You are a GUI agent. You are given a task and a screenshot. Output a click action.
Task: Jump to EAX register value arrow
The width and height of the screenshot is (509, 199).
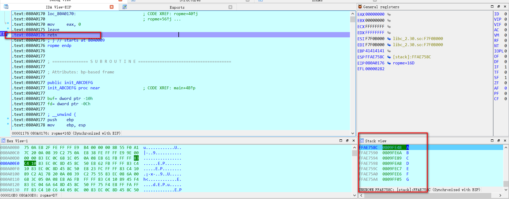click(389, 14)
